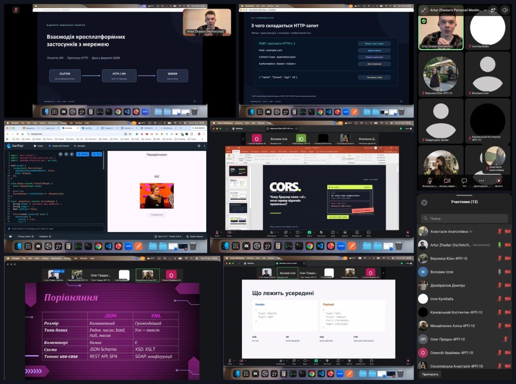This screenshot has width=516, height=384.
Task: Click Chrome back arrow in DartPad window
Action: [7, 134]
